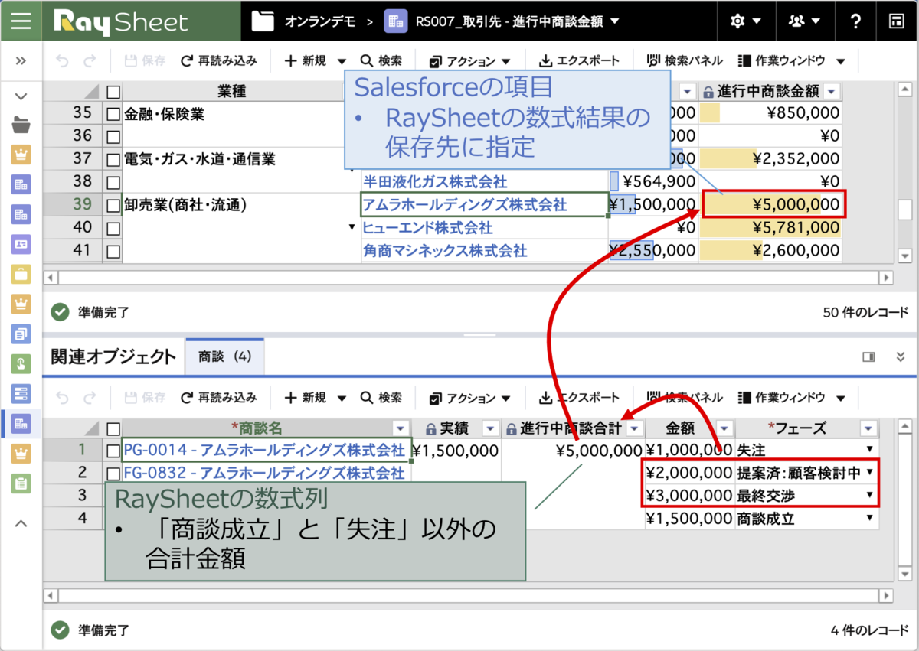The width and height of the screenshot is (919, 651).
Task: Click the layout window icon in header
Action: [896, 21]
